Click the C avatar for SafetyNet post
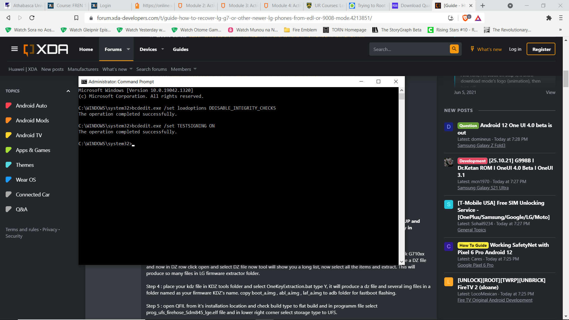This screenshot has width=569, height=320. point(449,247)
